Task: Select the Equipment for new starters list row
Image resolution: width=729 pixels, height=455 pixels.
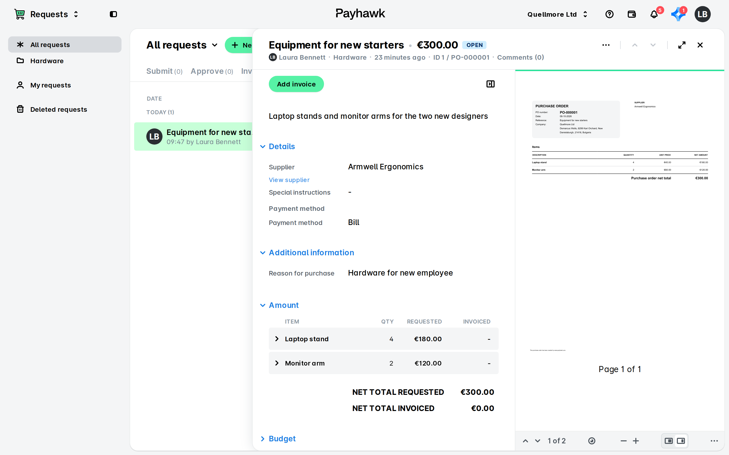Action: coord(193,136)
